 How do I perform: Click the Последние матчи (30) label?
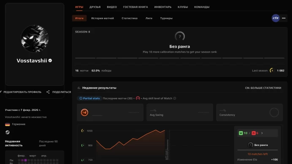117,98
